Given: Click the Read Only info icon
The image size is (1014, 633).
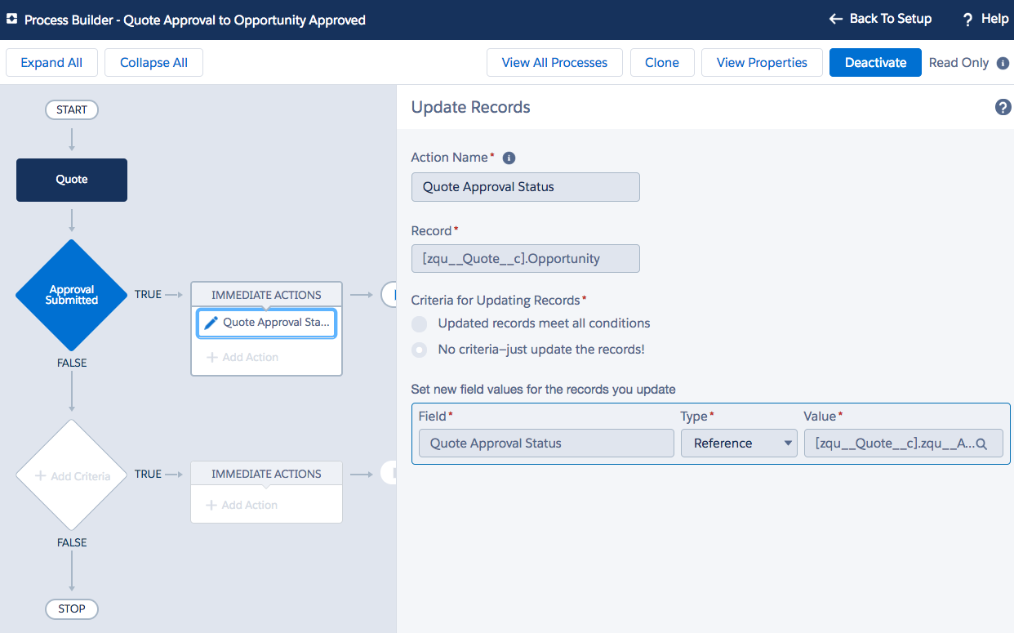Looking at the screenshot, I should click(1003, 63).
